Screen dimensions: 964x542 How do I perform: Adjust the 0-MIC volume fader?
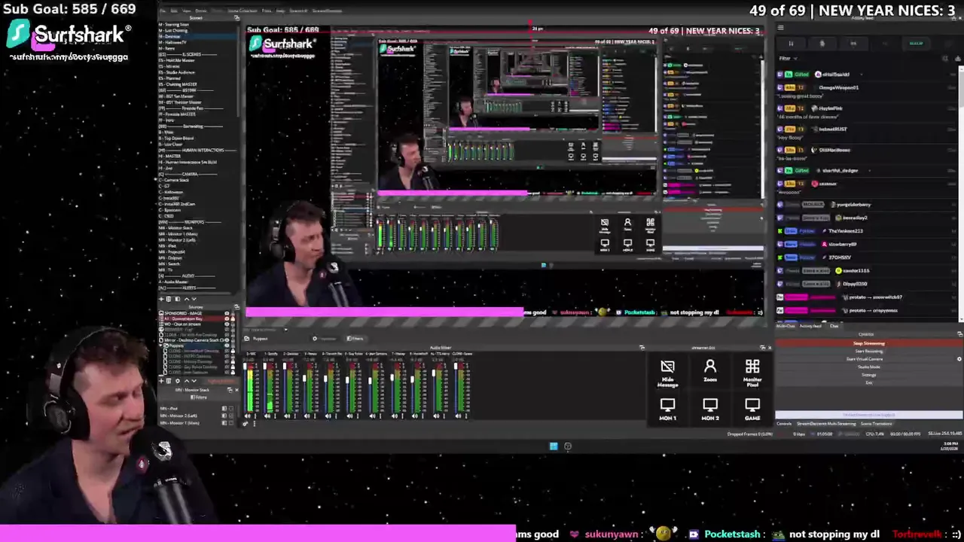[x=244, y=366]
